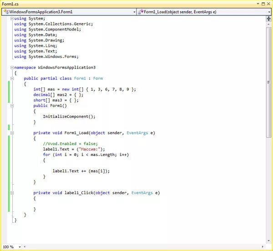Screen dimensions: 273x251
Task: Click the vertical scrollbar up arrow
Action: pos(268,25)
